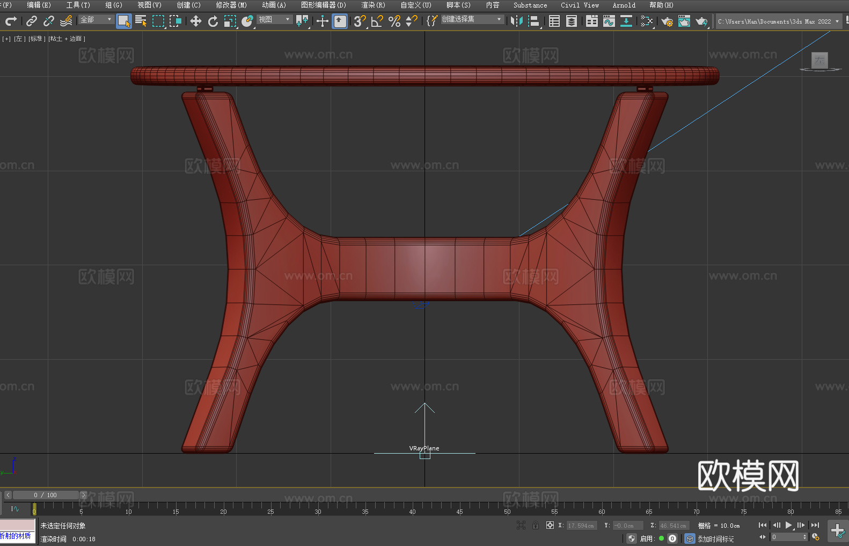Click the Align tool icon
Screen dimensions: 849x546
pyautogui.click(x=534, y=21)
